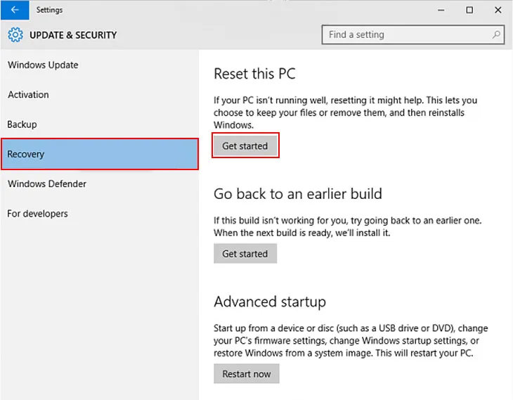513x400 pixels.
Task: Select the Recovery sidebar item
Action: pos(99,154)
